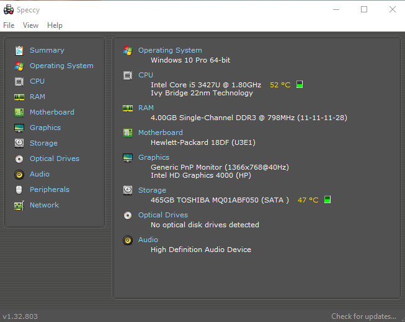
Task: Open the View menu
Action: [x=30, y=25]
